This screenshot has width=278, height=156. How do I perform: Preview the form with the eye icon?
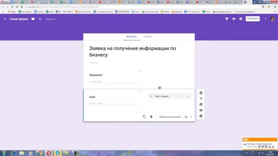click(x=234, y=19)
